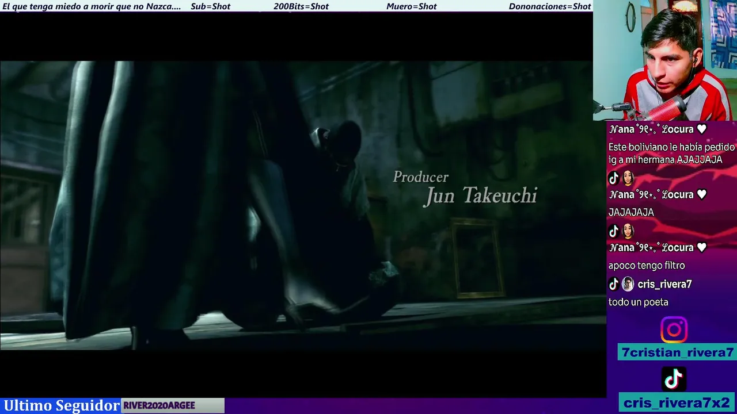The width and height of the screenshot is (737, 414).
Task: Click the 'Dononaciones=Shot' text in the top banner
Action: click(550, 6)
